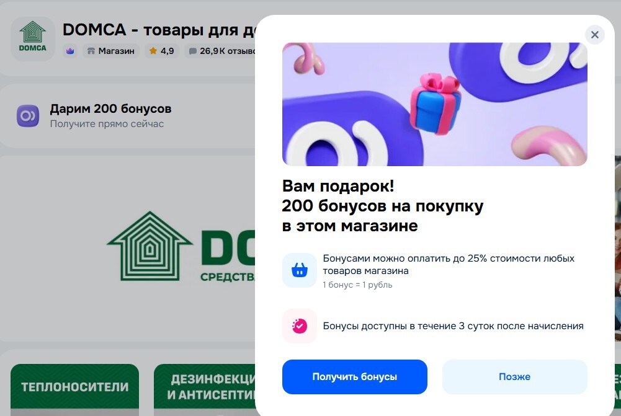Click the gift box illustration banner
Screen dimensions: 621x416
434,104
